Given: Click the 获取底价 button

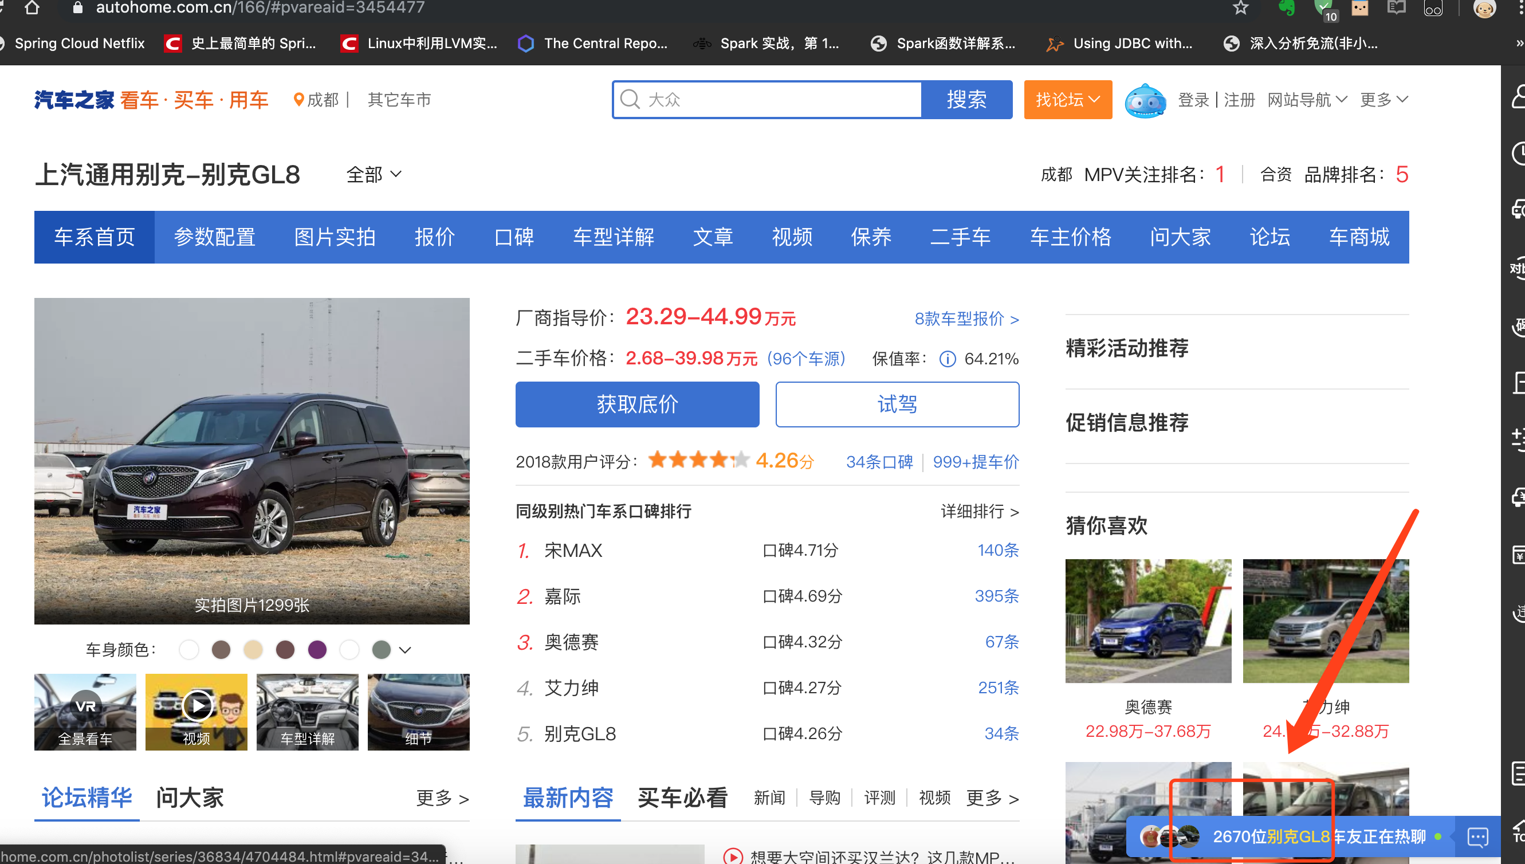Looking at the screenshot, I should click(637, 404).
